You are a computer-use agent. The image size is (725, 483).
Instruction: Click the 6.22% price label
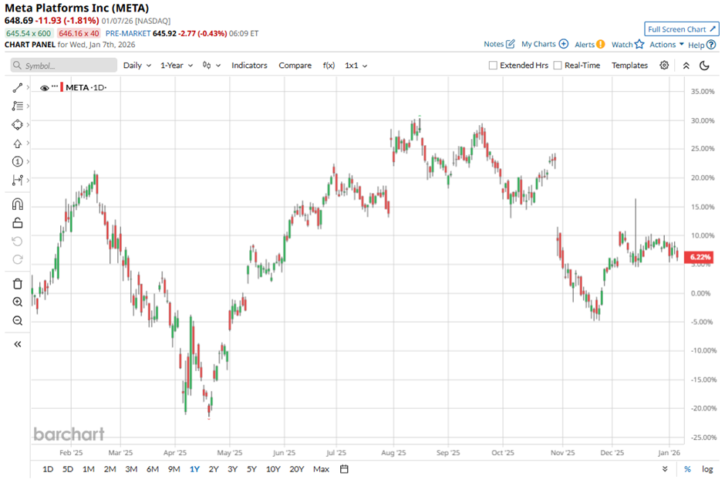coord(699,257)
